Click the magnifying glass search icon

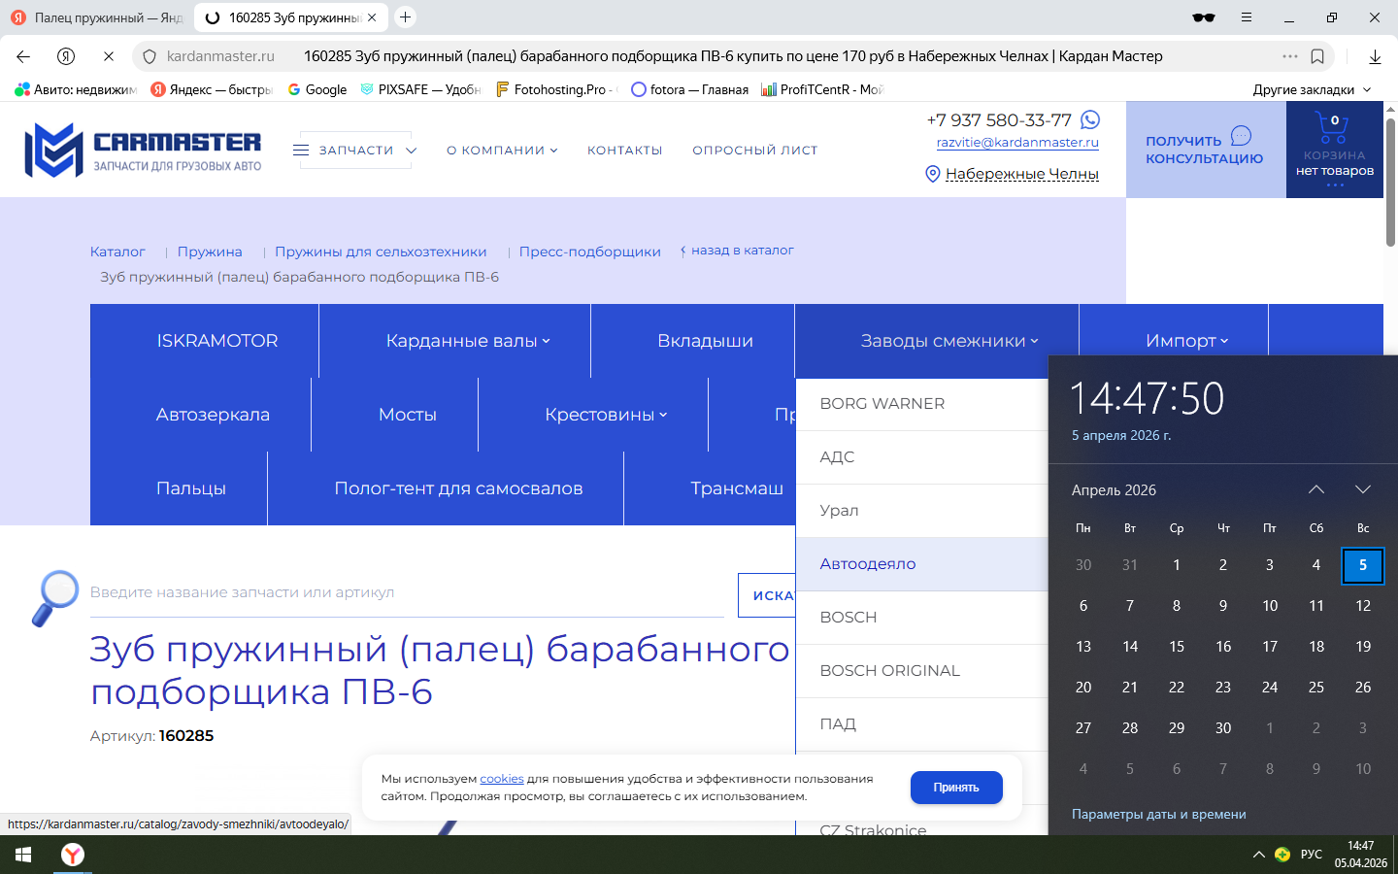(x=55, y=596)
